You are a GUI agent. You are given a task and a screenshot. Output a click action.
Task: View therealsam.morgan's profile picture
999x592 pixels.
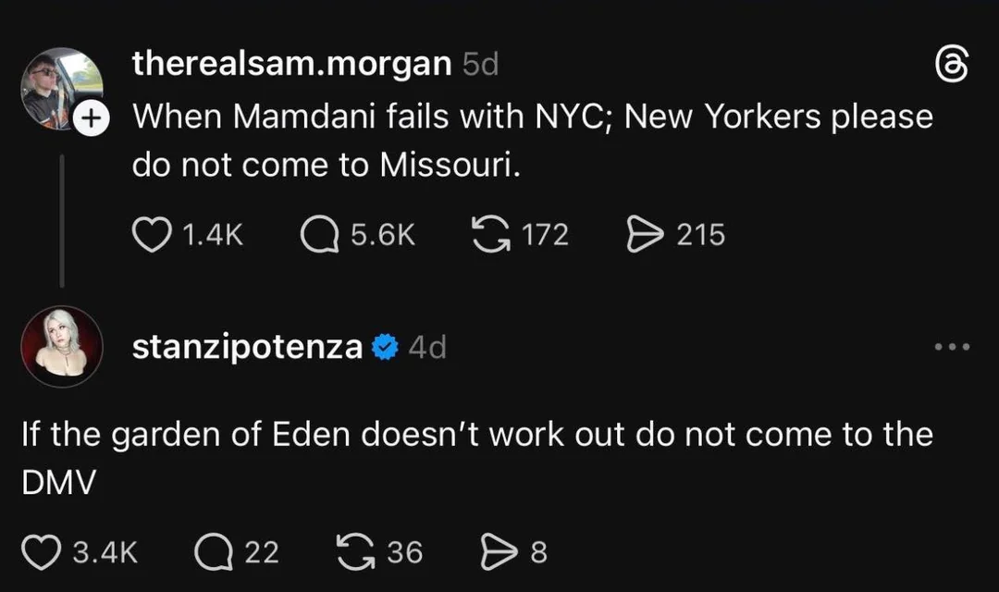tap(59, 86)
